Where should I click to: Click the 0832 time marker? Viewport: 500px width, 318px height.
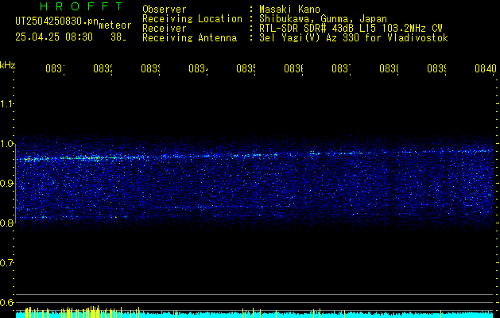(103, 69)
